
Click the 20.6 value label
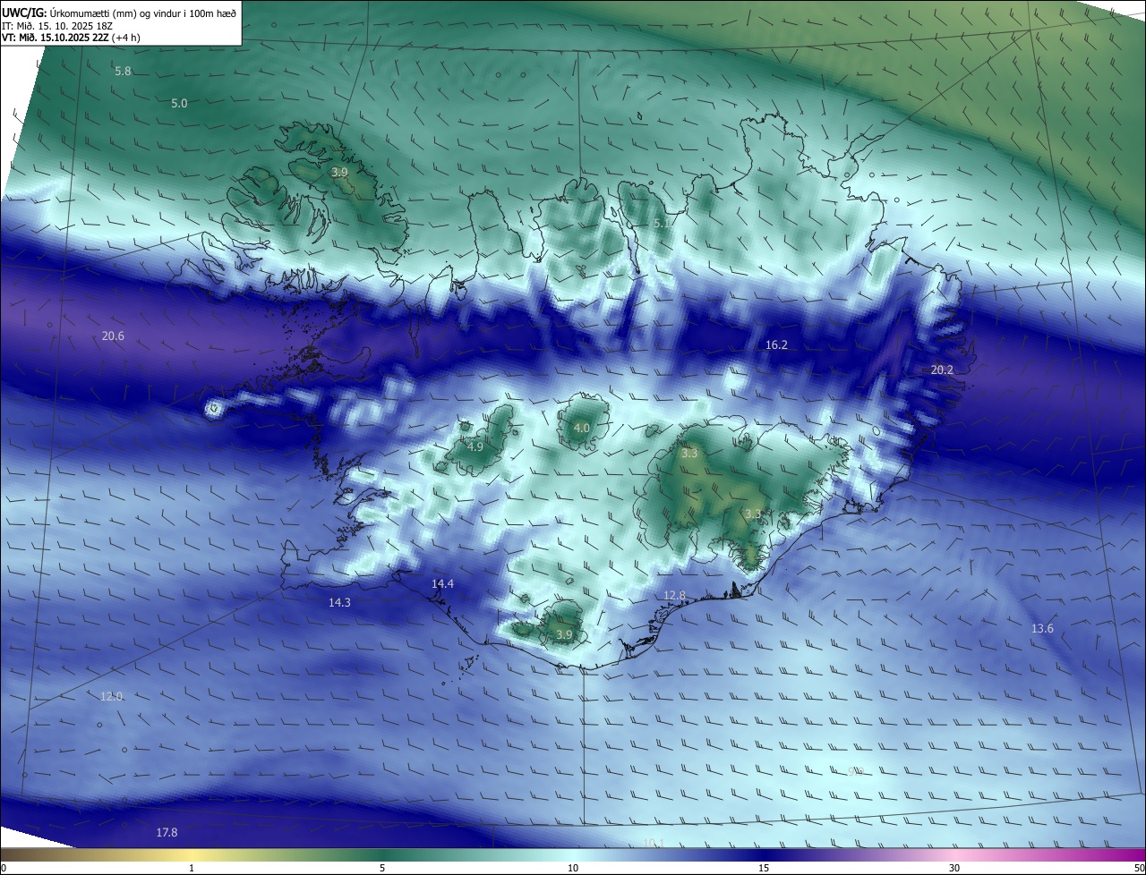coord(113,336)
